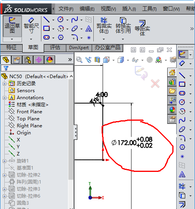Switch to the 特征 (Features) tab
Image resolution: width=195 pixels, height=209 pixels.
(11, 48)
